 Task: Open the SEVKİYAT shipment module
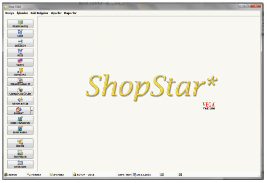click(20, 72)
